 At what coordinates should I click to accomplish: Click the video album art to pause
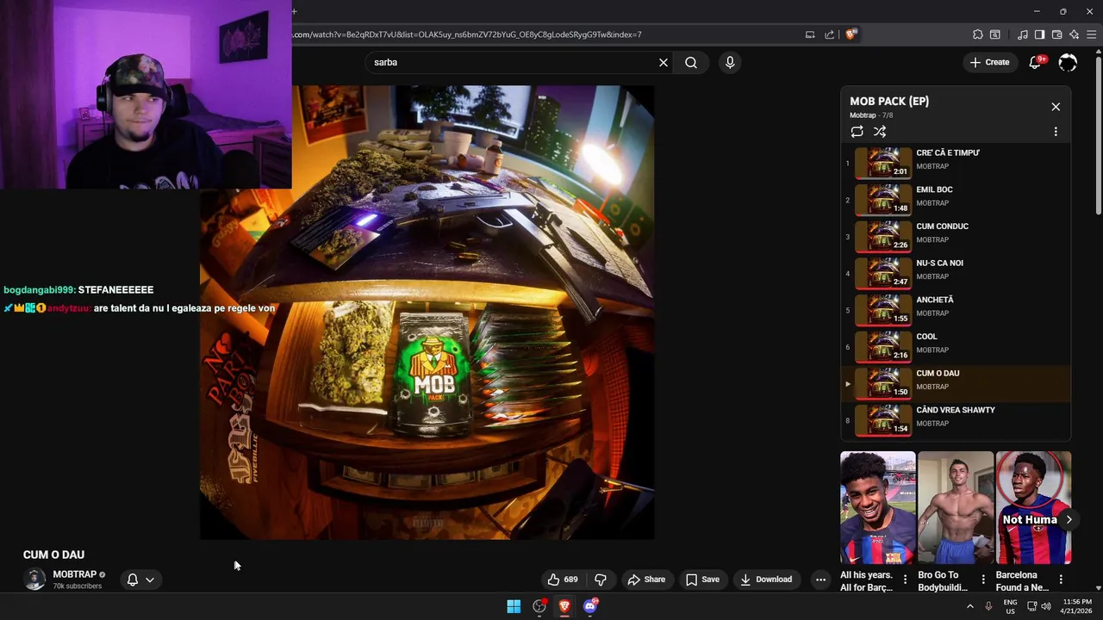427,312
